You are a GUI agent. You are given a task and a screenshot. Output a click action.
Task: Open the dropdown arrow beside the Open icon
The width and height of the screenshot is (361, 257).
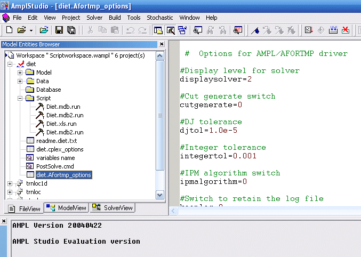pos(31,30)
